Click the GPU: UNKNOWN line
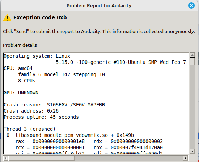Screen dimensions: 199x162 point(21,93)
